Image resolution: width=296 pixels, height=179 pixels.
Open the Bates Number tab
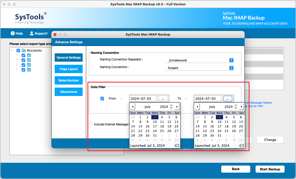pyautogui.click(x=68, y=80)
